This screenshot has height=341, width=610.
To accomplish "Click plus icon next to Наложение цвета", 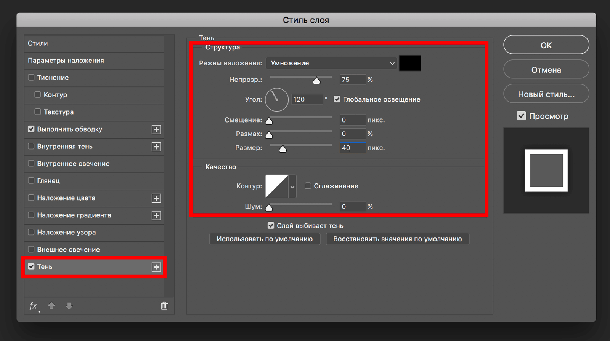I will [x=156, y=198].
